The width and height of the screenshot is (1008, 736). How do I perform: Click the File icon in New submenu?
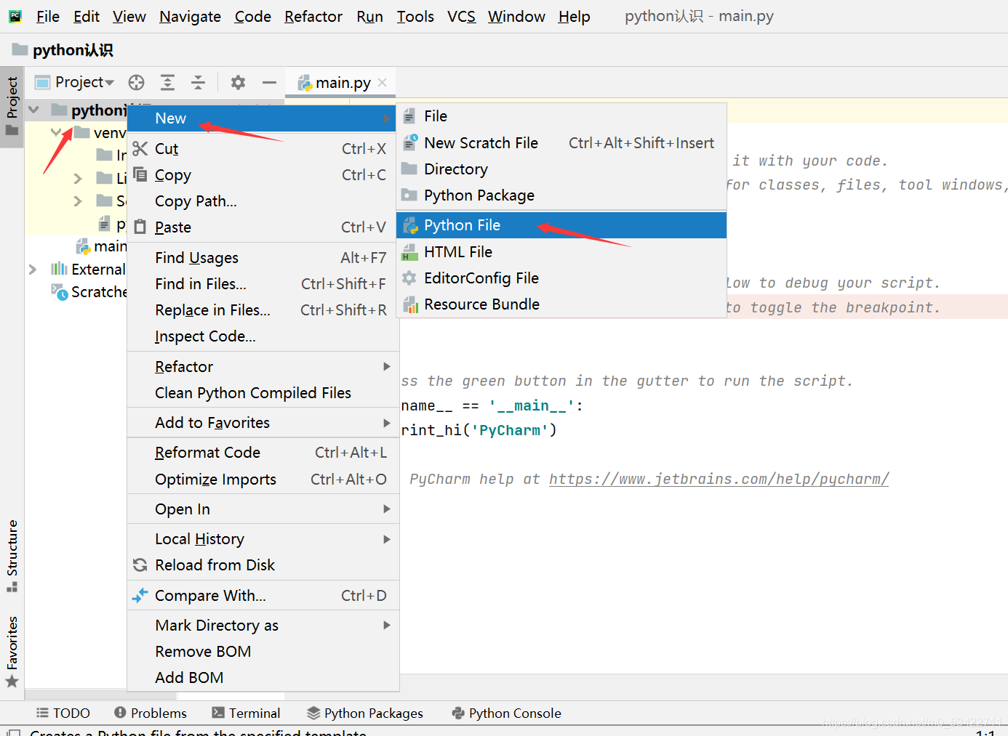coord(409,116)
